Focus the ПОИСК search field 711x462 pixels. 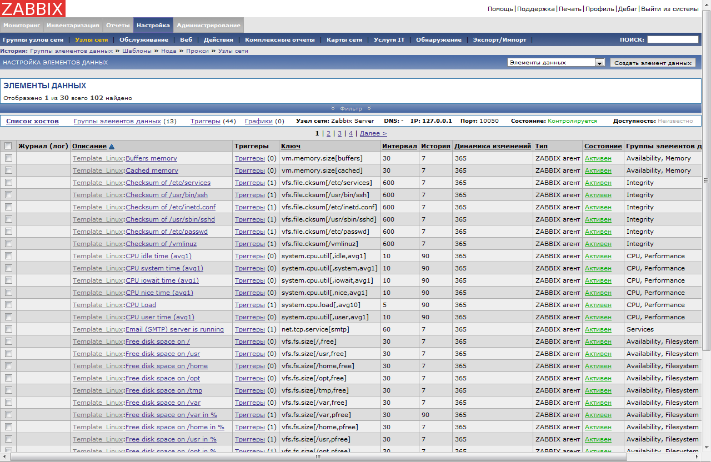tap(672, 39)
